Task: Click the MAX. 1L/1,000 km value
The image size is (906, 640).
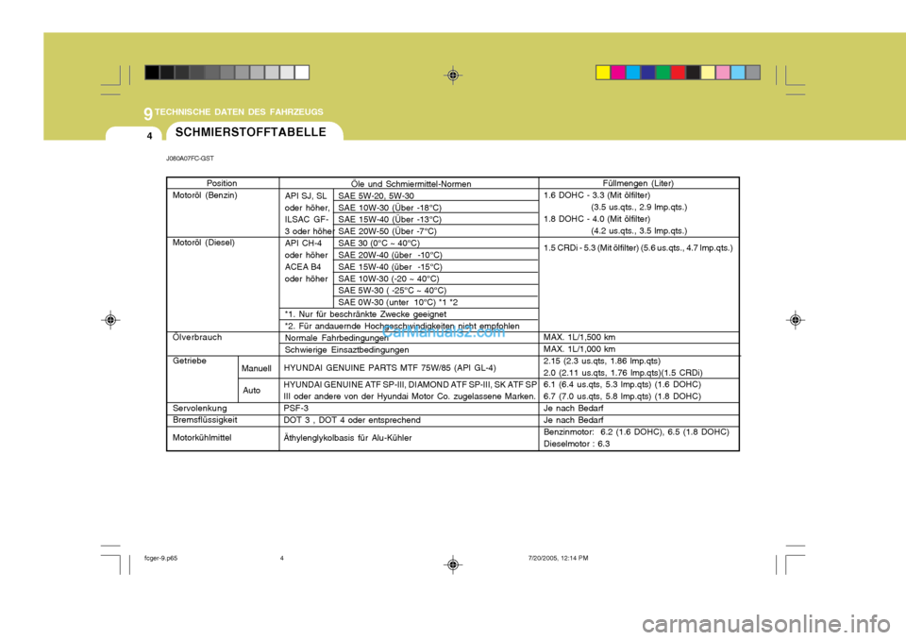Action: (579, 349)
